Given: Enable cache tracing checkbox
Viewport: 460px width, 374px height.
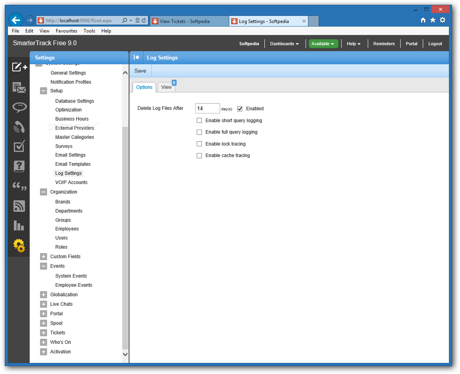Looking at the screenshot, I should [x=199, y=155].
